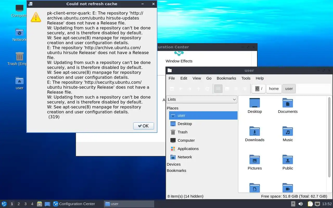
Task: Open the Tools menu in file manager
Action: (x=246, y=78)
